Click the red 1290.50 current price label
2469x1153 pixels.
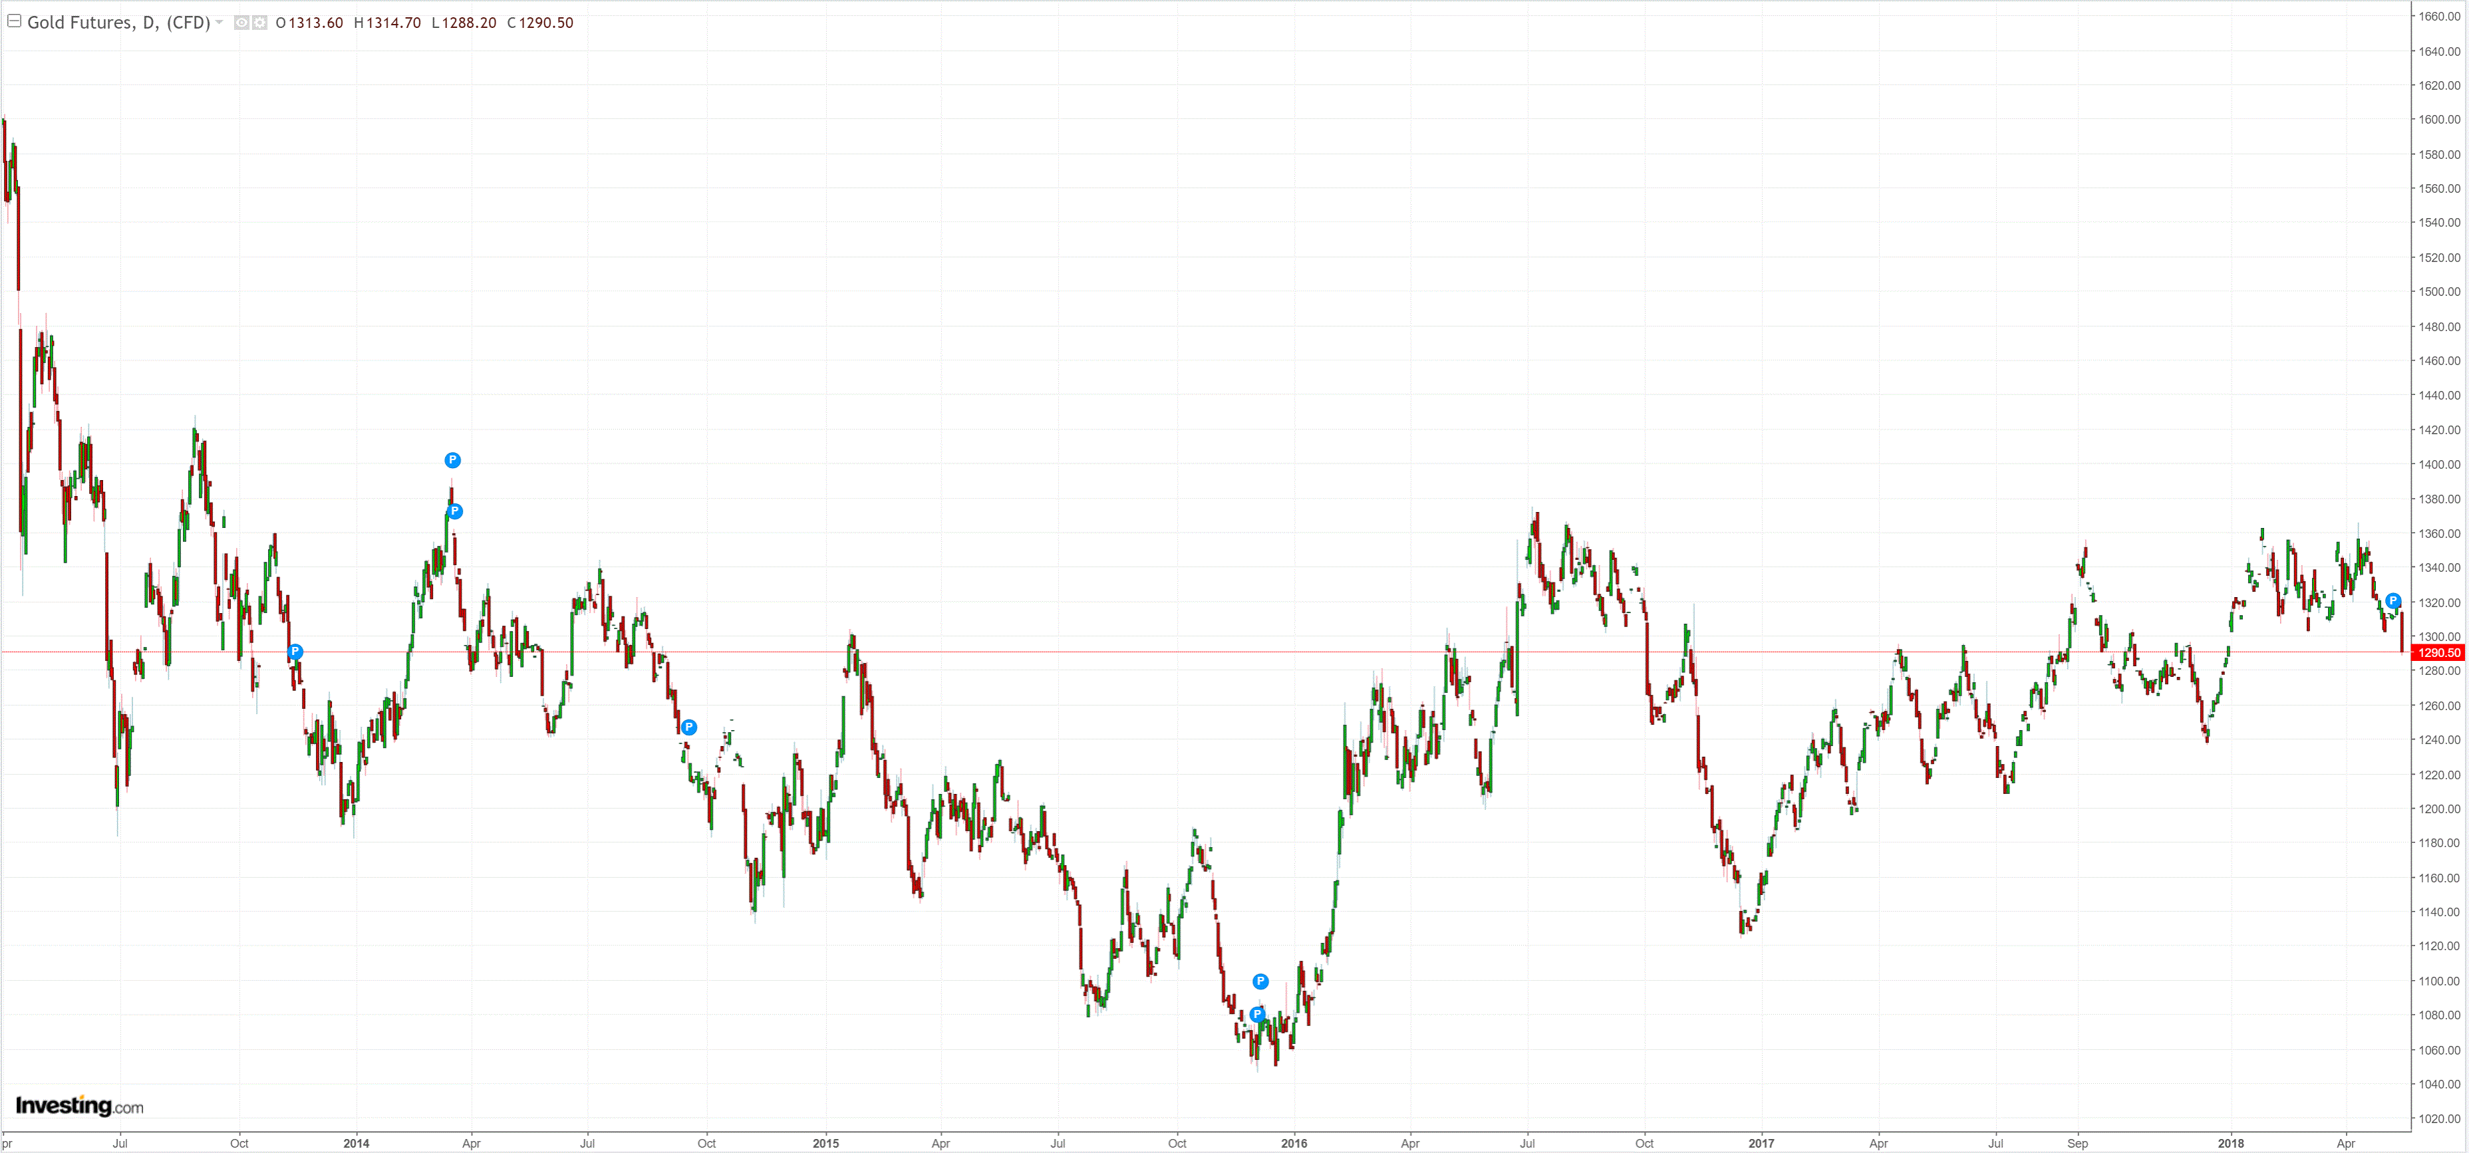2437,653
